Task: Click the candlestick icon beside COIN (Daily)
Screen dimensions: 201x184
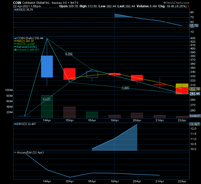Action: [15, 38]
